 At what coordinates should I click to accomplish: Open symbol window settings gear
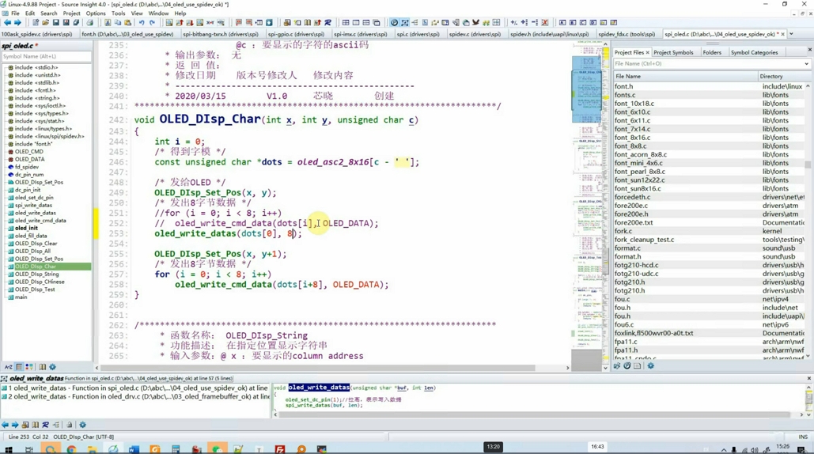tap(52, 367)
